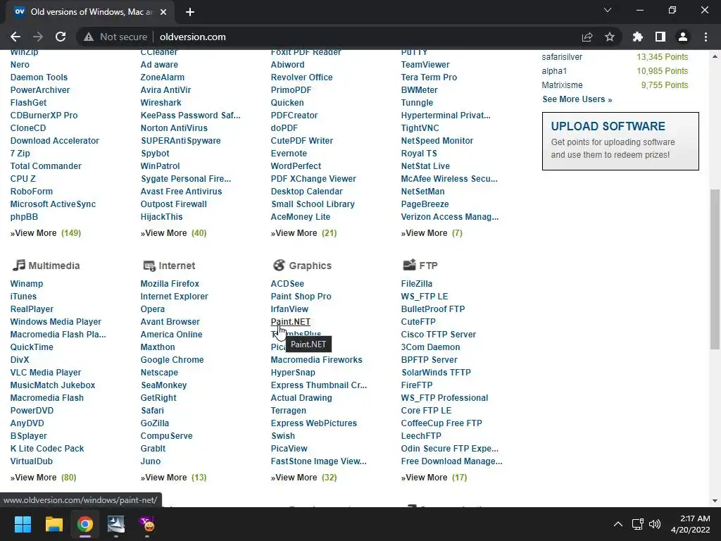View more Multimedia software (80)
Screen dimensions: 721x541
click(x=43, y=478)
